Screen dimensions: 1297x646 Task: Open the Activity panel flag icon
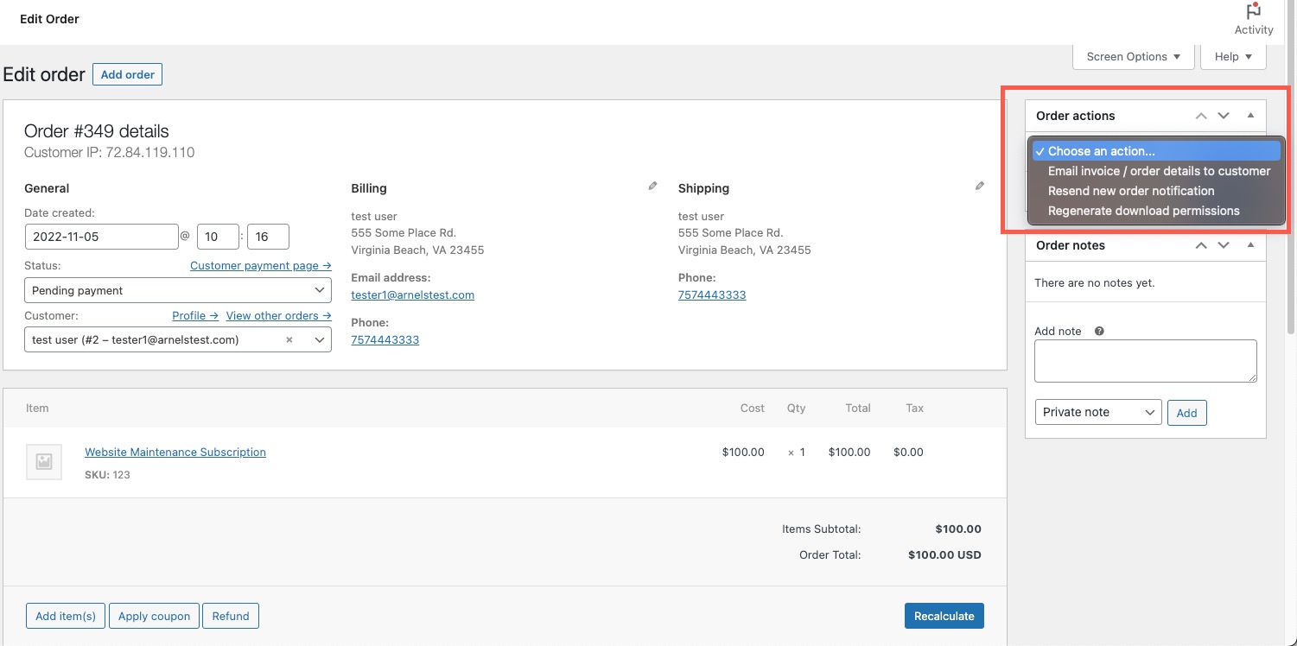click(x=1253, y=12)
